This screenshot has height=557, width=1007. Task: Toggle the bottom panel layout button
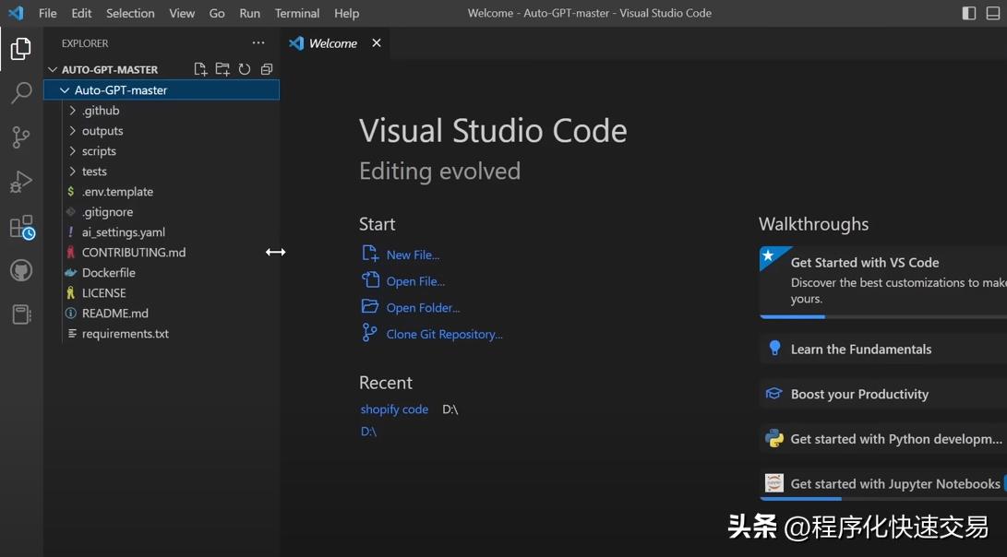click(x=993, y=13)
